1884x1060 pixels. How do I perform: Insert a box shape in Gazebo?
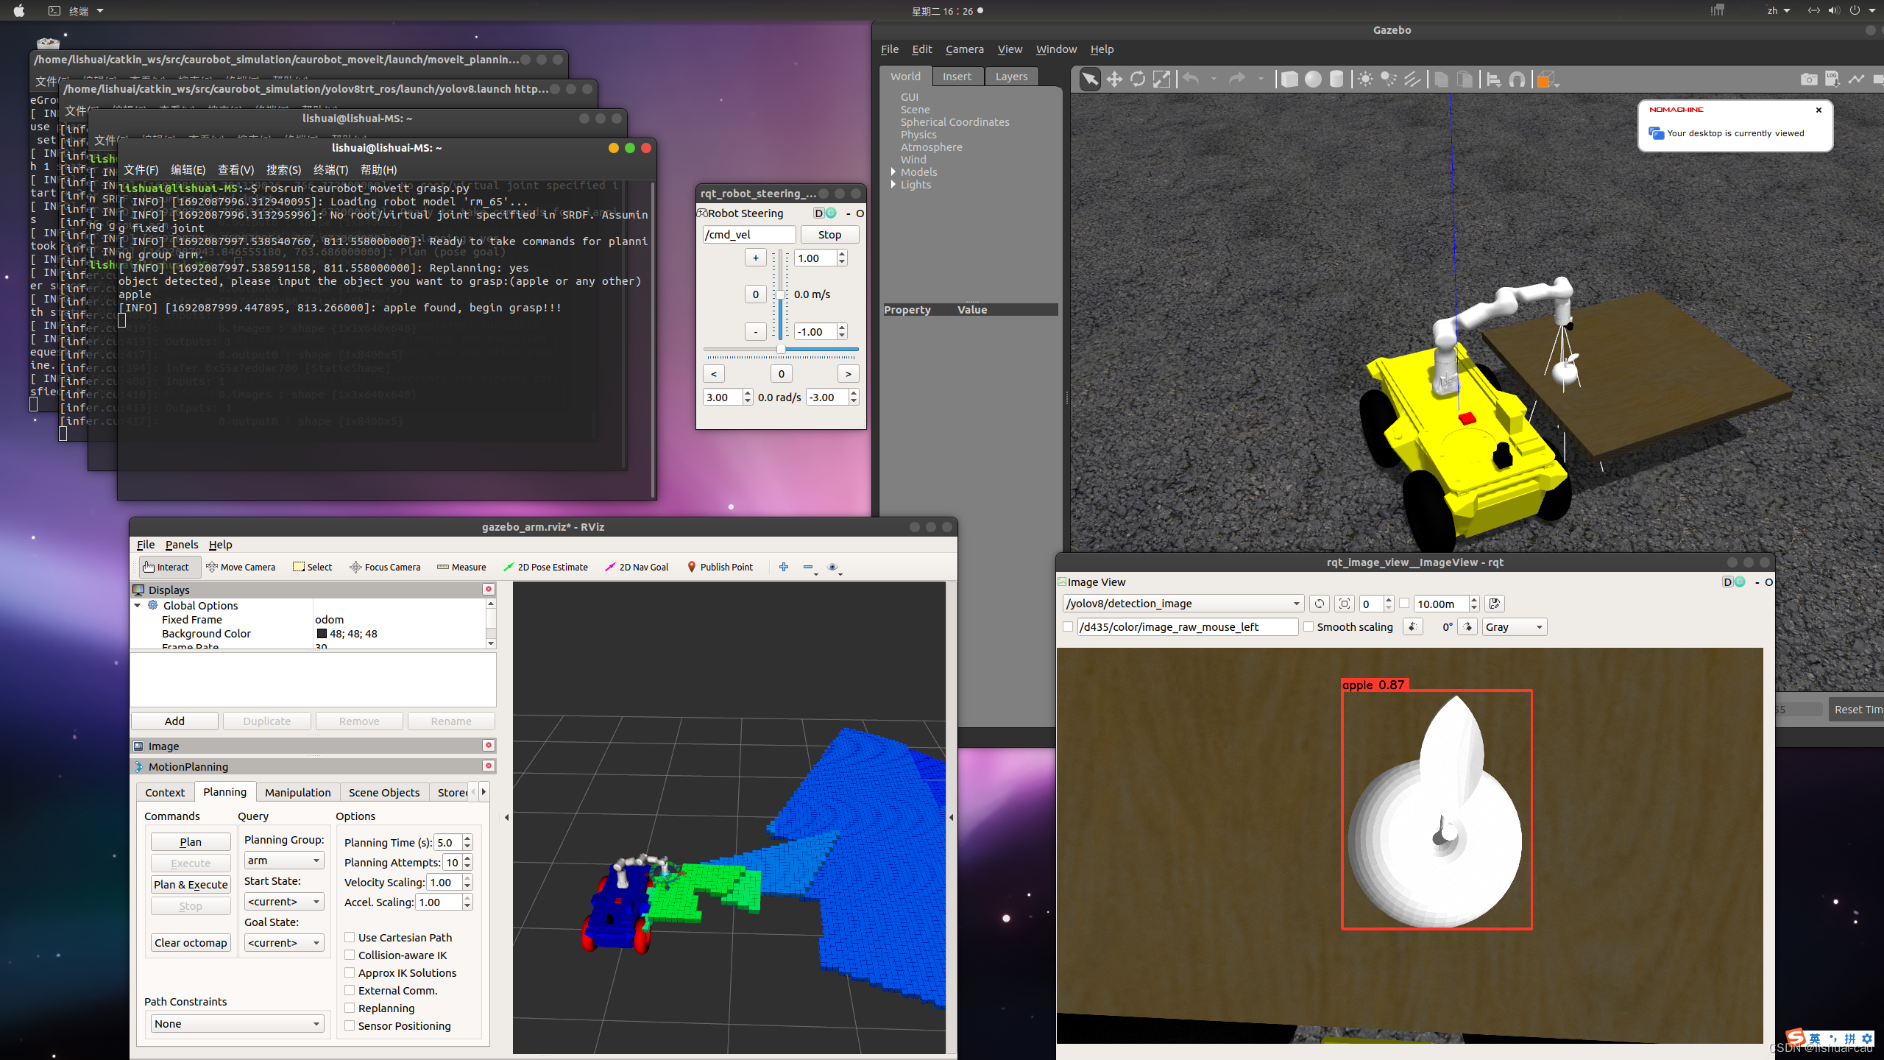[x=1289, y=79]
